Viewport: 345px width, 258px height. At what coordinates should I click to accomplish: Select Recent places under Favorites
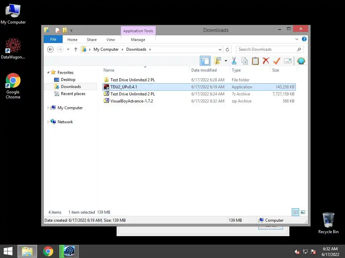click(73, 94)
